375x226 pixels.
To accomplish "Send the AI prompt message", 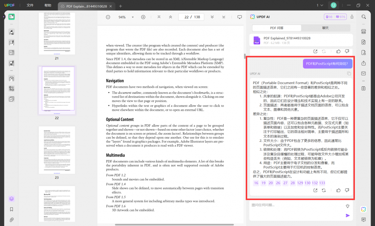I will pos(348,215).
